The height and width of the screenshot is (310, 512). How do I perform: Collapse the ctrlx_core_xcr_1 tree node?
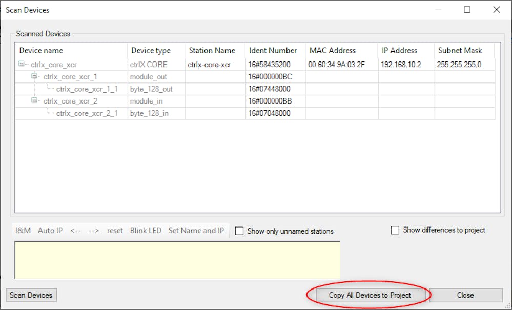[x=34, y=76]
